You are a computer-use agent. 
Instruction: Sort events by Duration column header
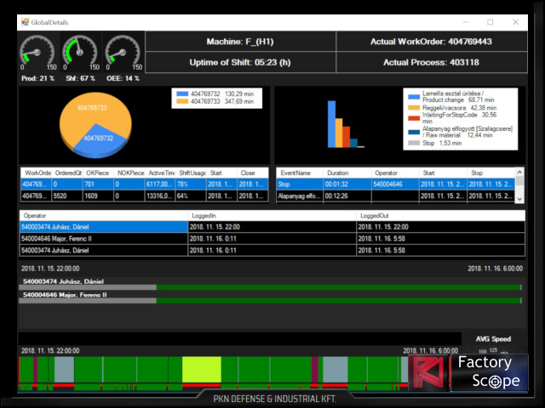tap(347, 173)
